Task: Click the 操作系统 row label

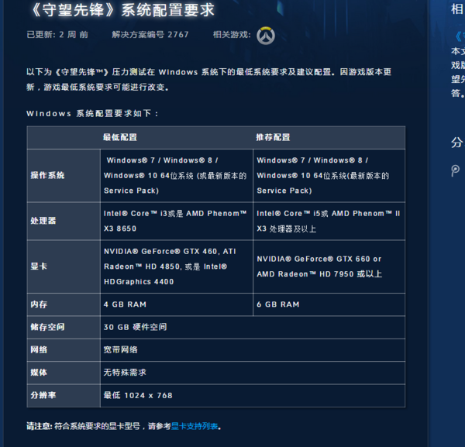Action: pyautogui.click(x=47, y=175)
